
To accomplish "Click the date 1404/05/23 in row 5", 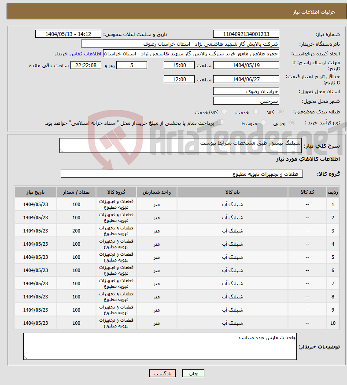I will pyautogui.click(x=36, y=257).
